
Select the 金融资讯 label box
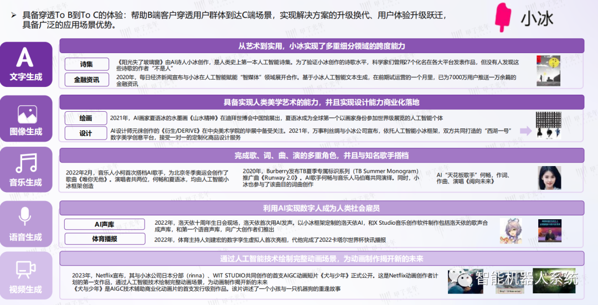tap(86, 80)
